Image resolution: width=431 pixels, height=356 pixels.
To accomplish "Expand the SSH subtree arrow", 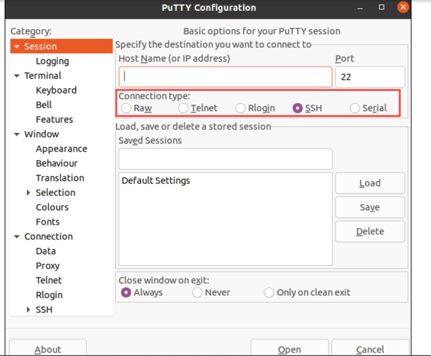I will point(28,310).
